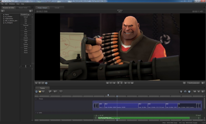
Task: Choose the rotate manipulator tool
Action: pos(43,83)
